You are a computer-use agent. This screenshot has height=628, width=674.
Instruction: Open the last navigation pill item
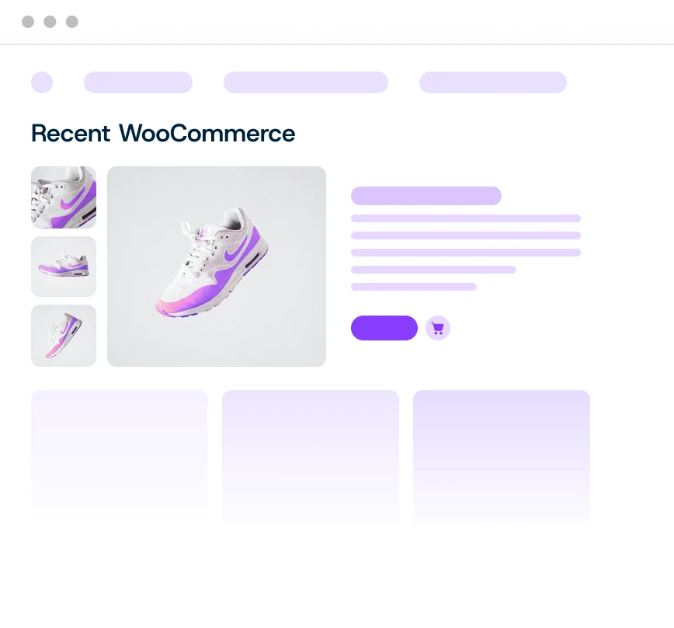(493, 82)
